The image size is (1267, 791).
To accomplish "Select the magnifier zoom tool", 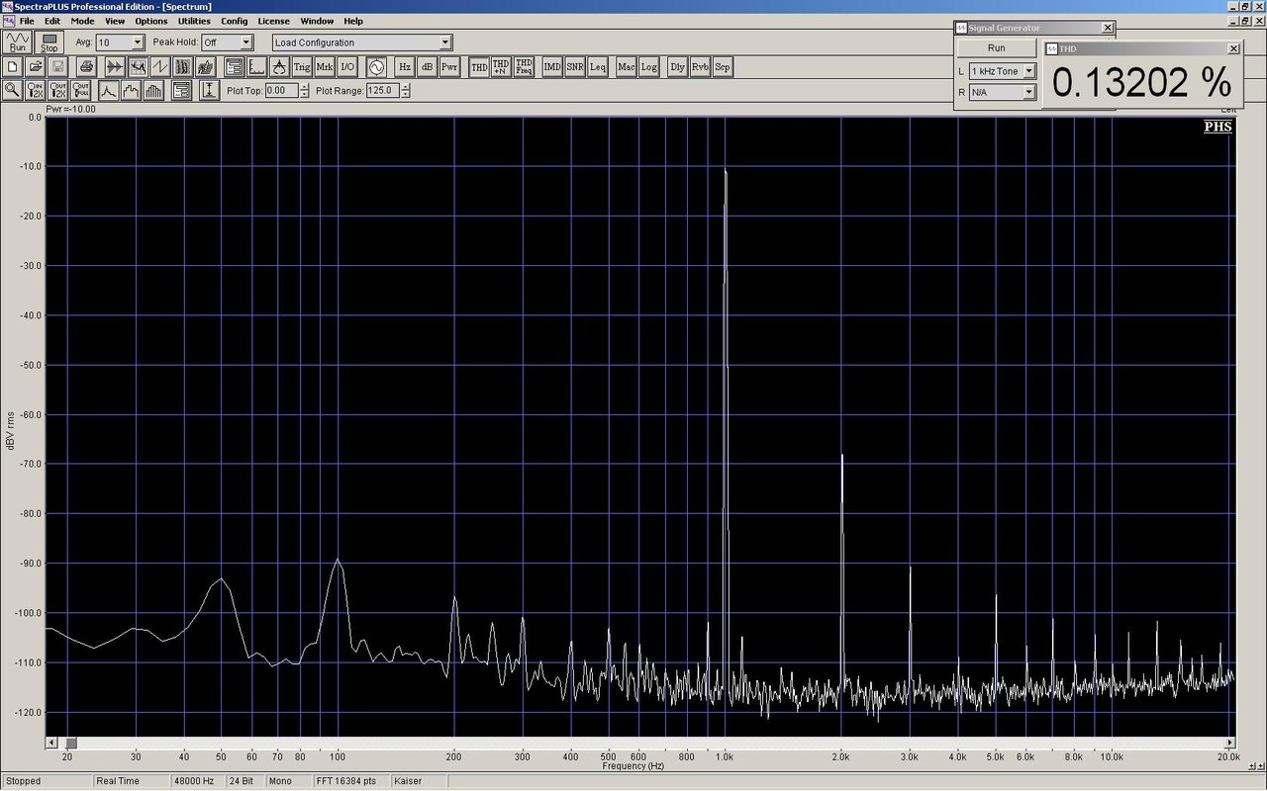I will (x=12, y=90).
